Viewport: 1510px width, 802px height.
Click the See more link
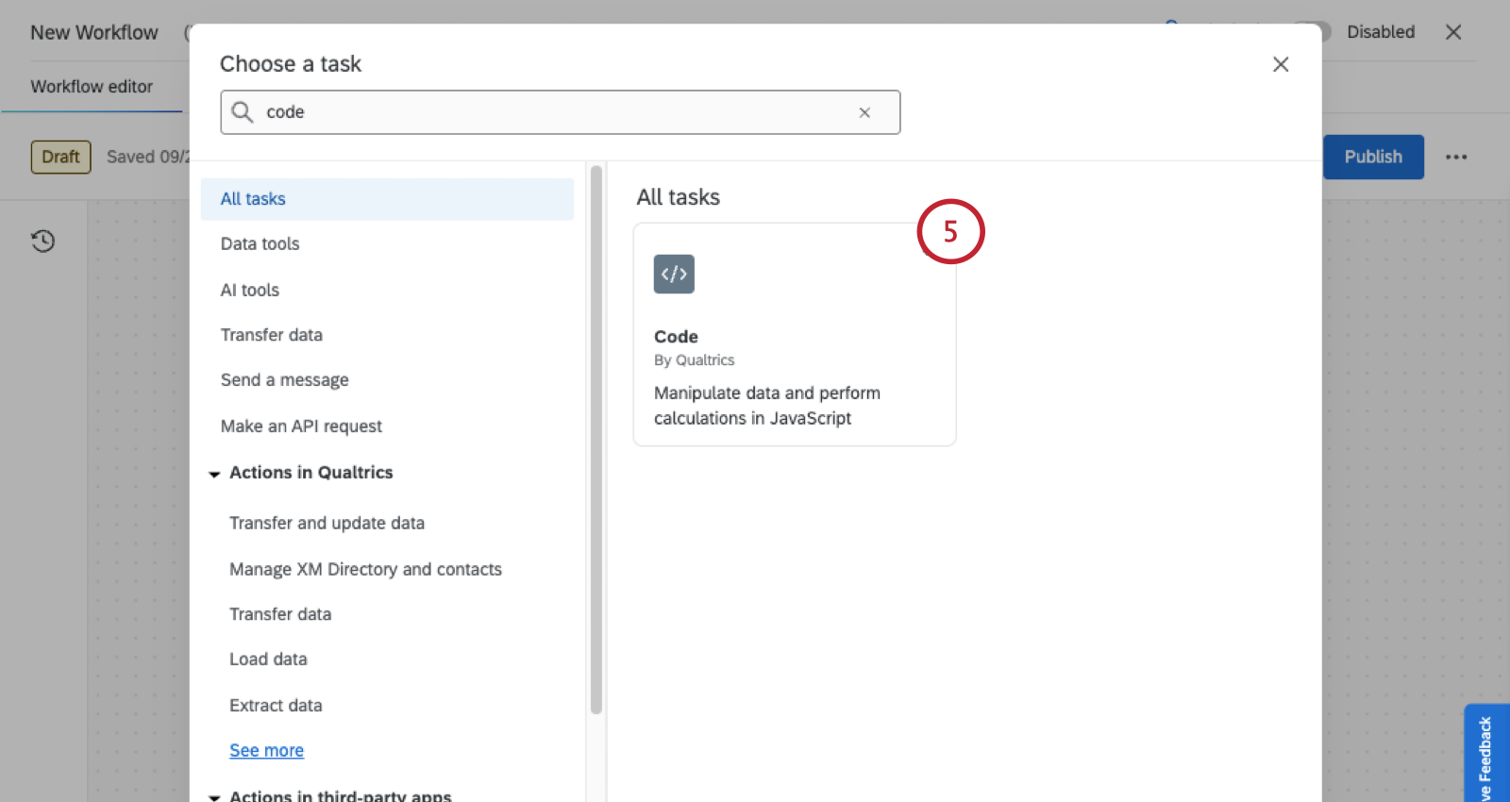pos(266,750)
